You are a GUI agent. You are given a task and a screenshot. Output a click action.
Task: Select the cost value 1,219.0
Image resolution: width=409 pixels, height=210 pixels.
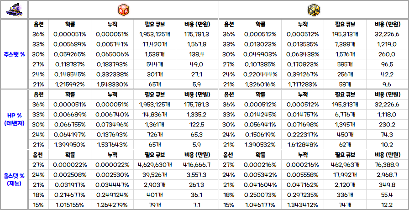pos(388,44)
